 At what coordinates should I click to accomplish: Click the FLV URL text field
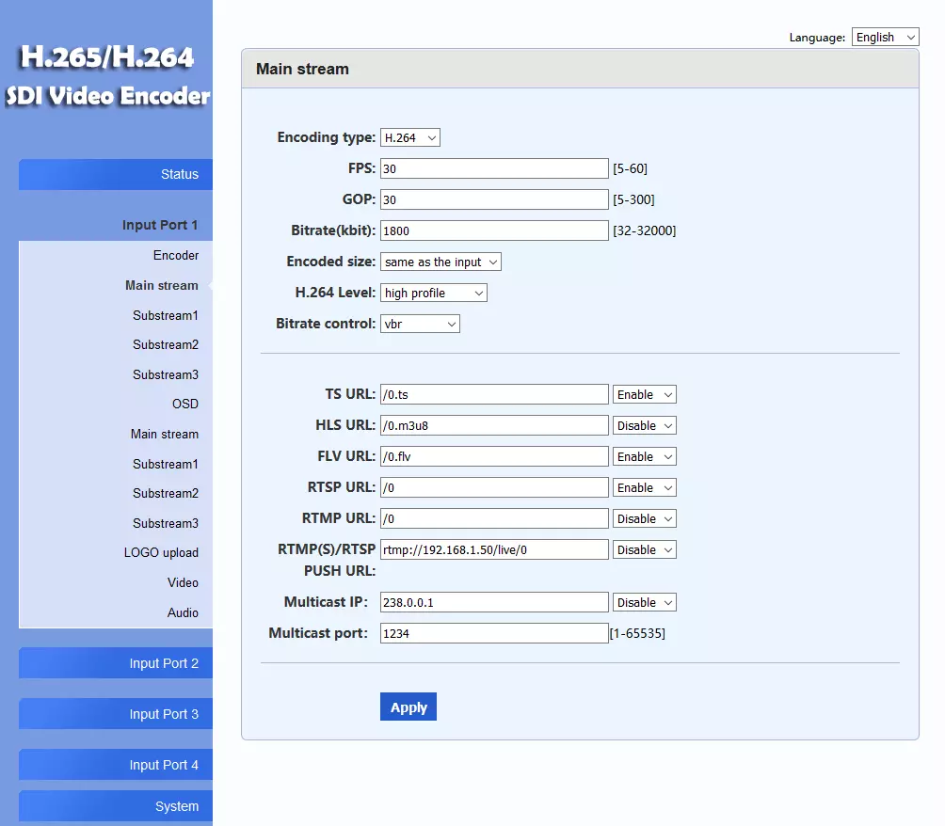(x=494, y=456)
